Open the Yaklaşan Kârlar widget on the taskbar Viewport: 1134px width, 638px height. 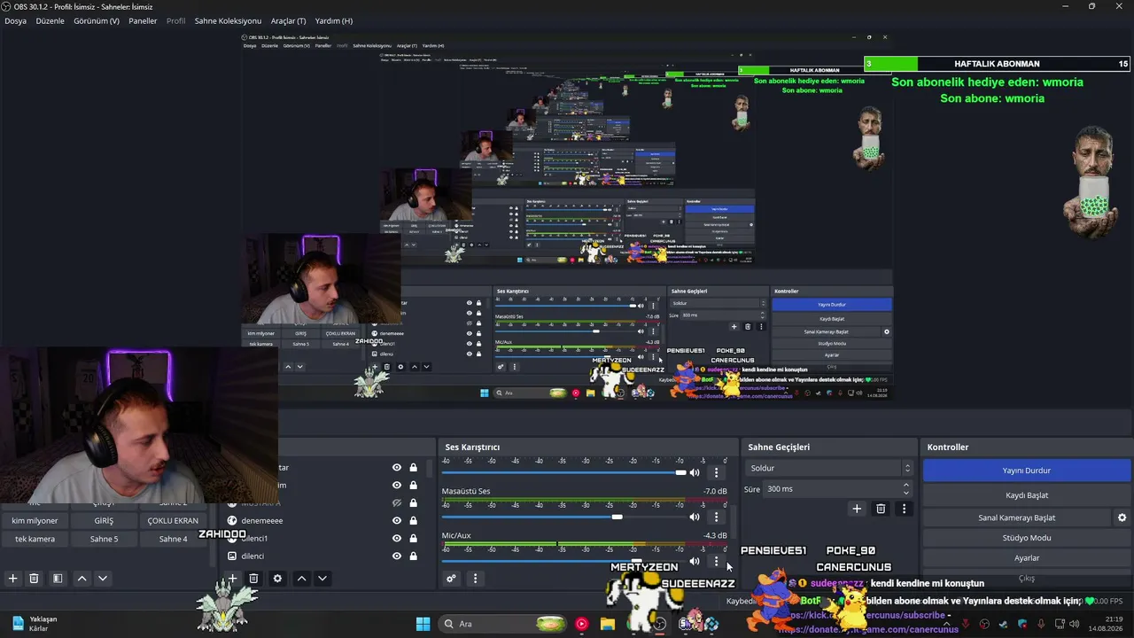(34, 624)
